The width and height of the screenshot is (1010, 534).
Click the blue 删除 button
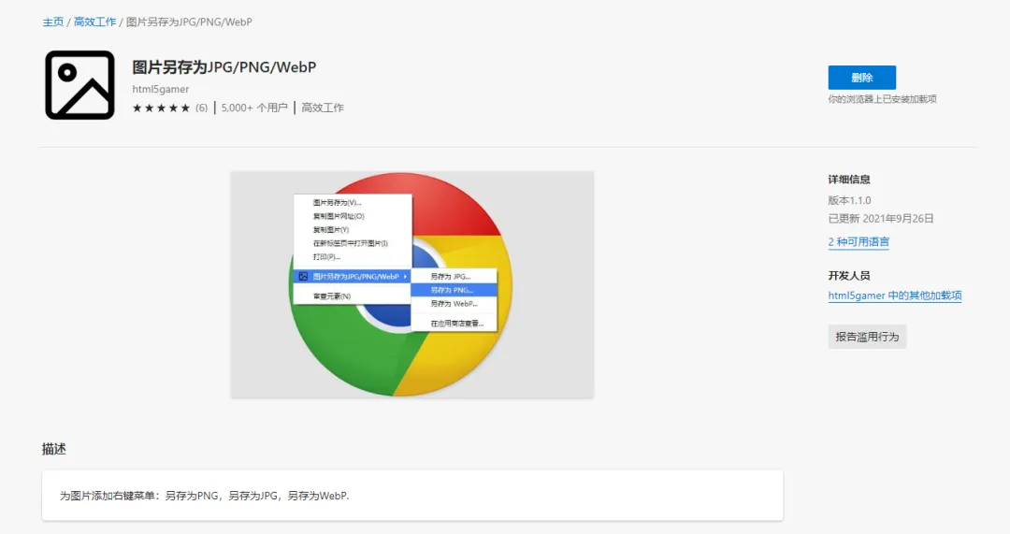click(x=862, y=78)
